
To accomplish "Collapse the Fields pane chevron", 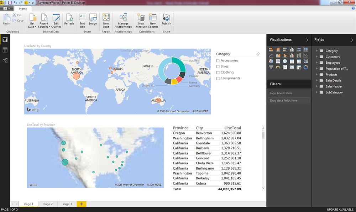I will tap(352, 40).
